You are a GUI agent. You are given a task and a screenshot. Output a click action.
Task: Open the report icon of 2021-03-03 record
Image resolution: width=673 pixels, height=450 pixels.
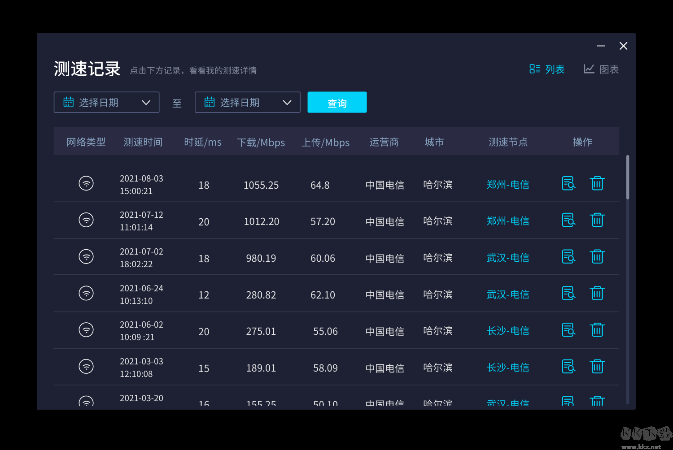(x=568, y=366)
